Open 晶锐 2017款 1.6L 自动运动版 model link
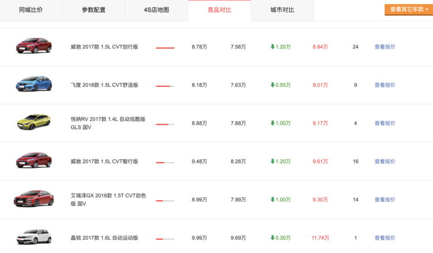Screen dimensions: 433x253 [x=104, y=238]
